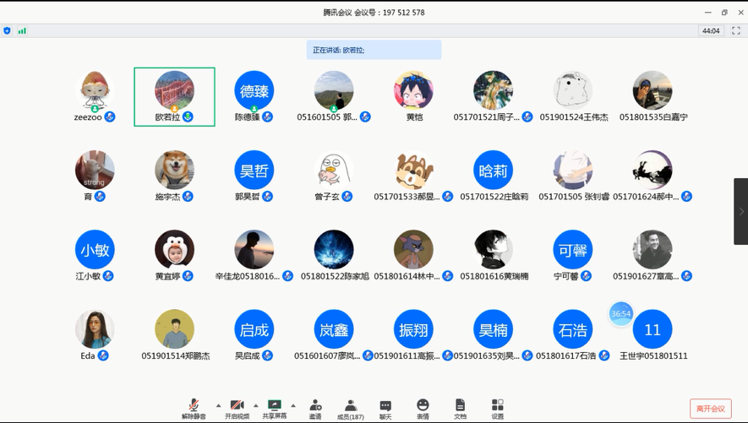The image size is (748, 423).
Task: Open 设置 settings in bottom toolbar
Action: (x=497, y=409)
